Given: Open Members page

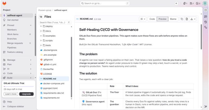Looking at the screenshot, I should tap(12, 30).
